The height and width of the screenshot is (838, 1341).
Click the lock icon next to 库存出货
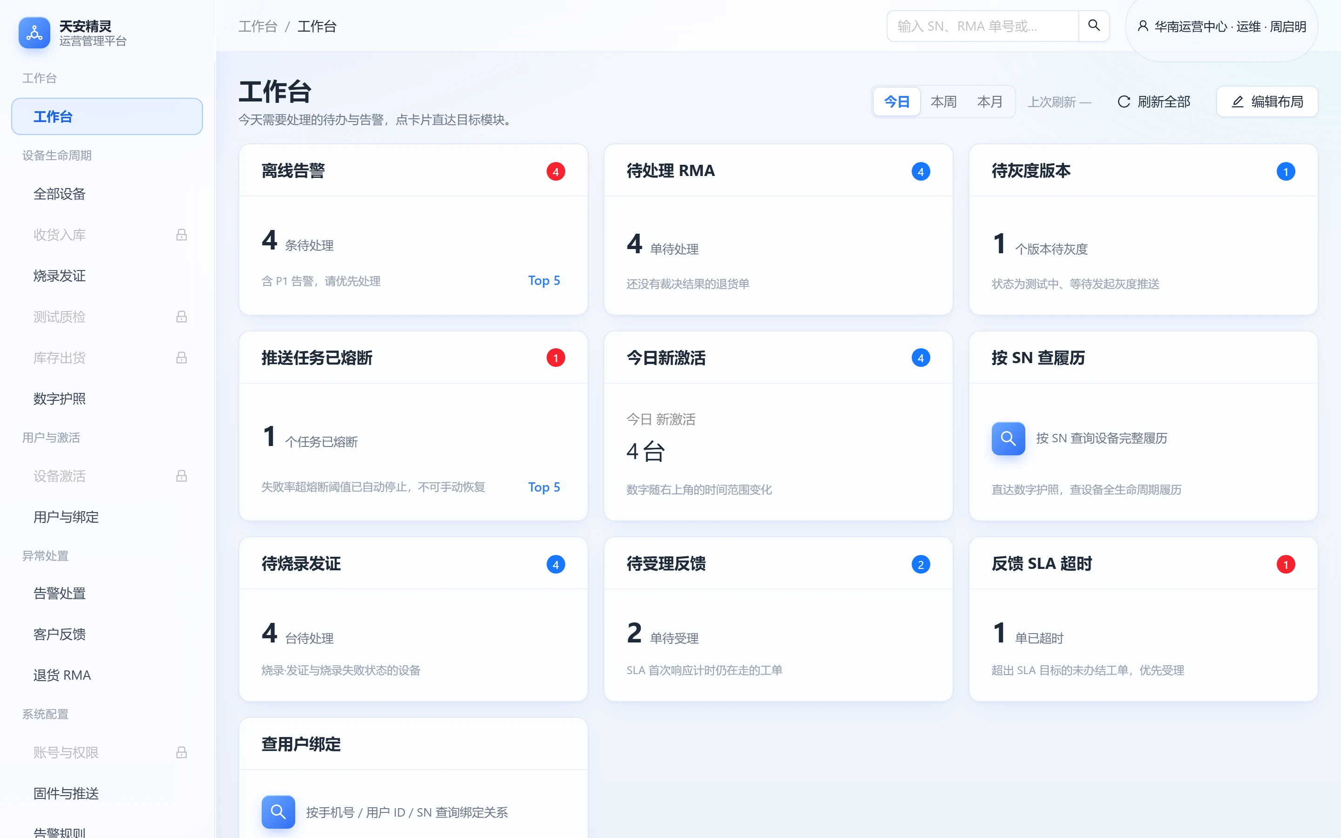(181, 358)
